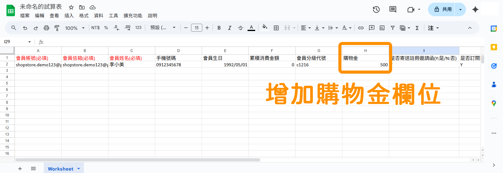Open Google Tasks side panel

(x=494, y=66)
